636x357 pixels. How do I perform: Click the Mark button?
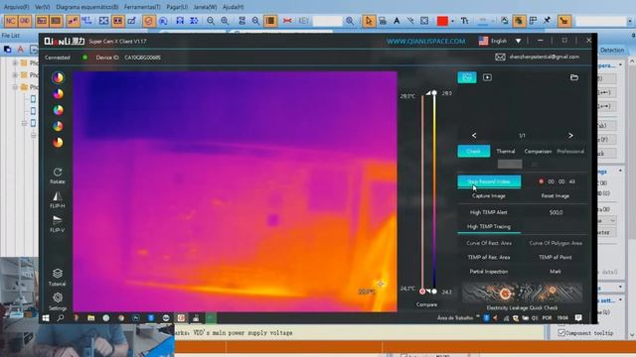[x=555, y=271]
